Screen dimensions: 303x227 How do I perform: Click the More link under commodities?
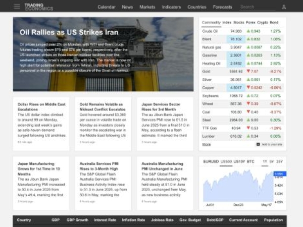tap(207, 144)
